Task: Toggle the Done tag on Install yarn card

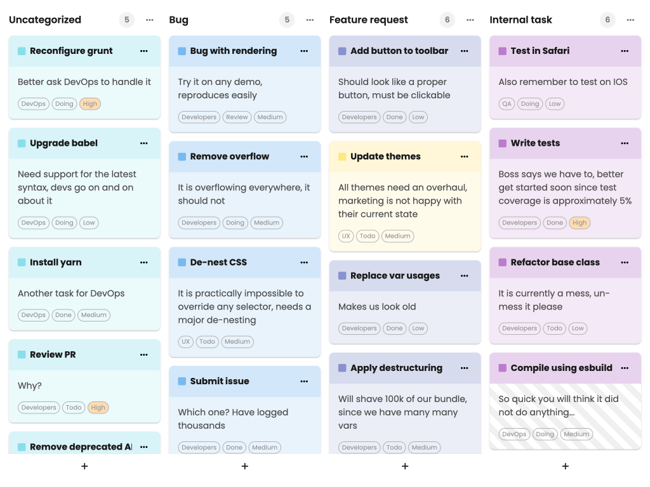Action: [x=63, y=315]
